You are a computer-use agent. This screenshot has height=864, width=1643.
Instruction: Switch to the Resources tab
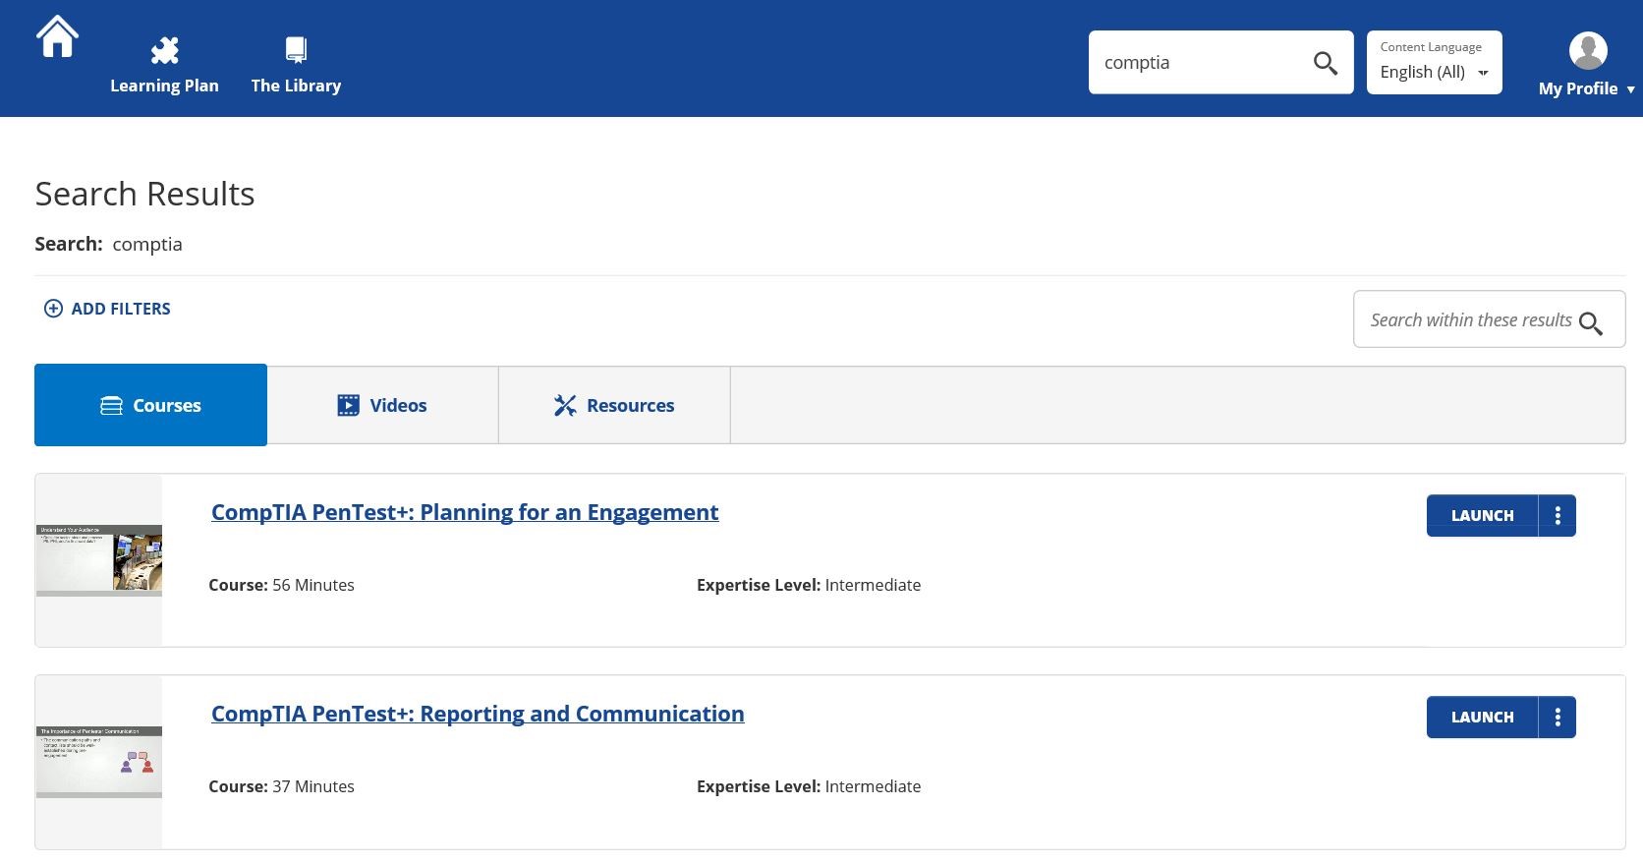click(x=614, y=405)
